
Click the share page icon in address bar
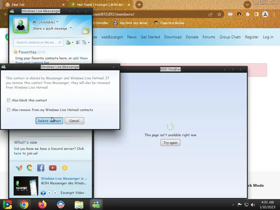(211, 14)
